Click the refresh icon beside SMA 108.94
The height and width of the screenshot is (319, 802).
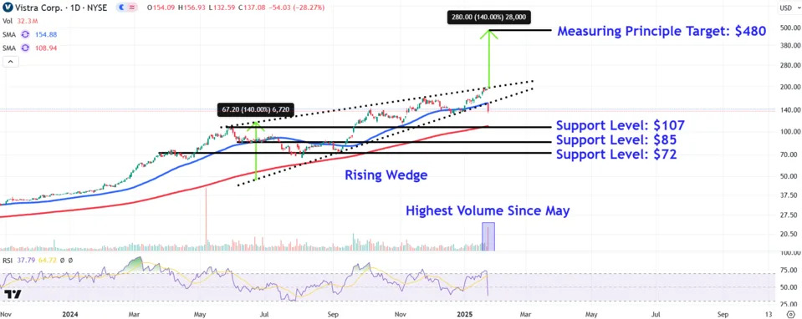(x=25, y=48)
